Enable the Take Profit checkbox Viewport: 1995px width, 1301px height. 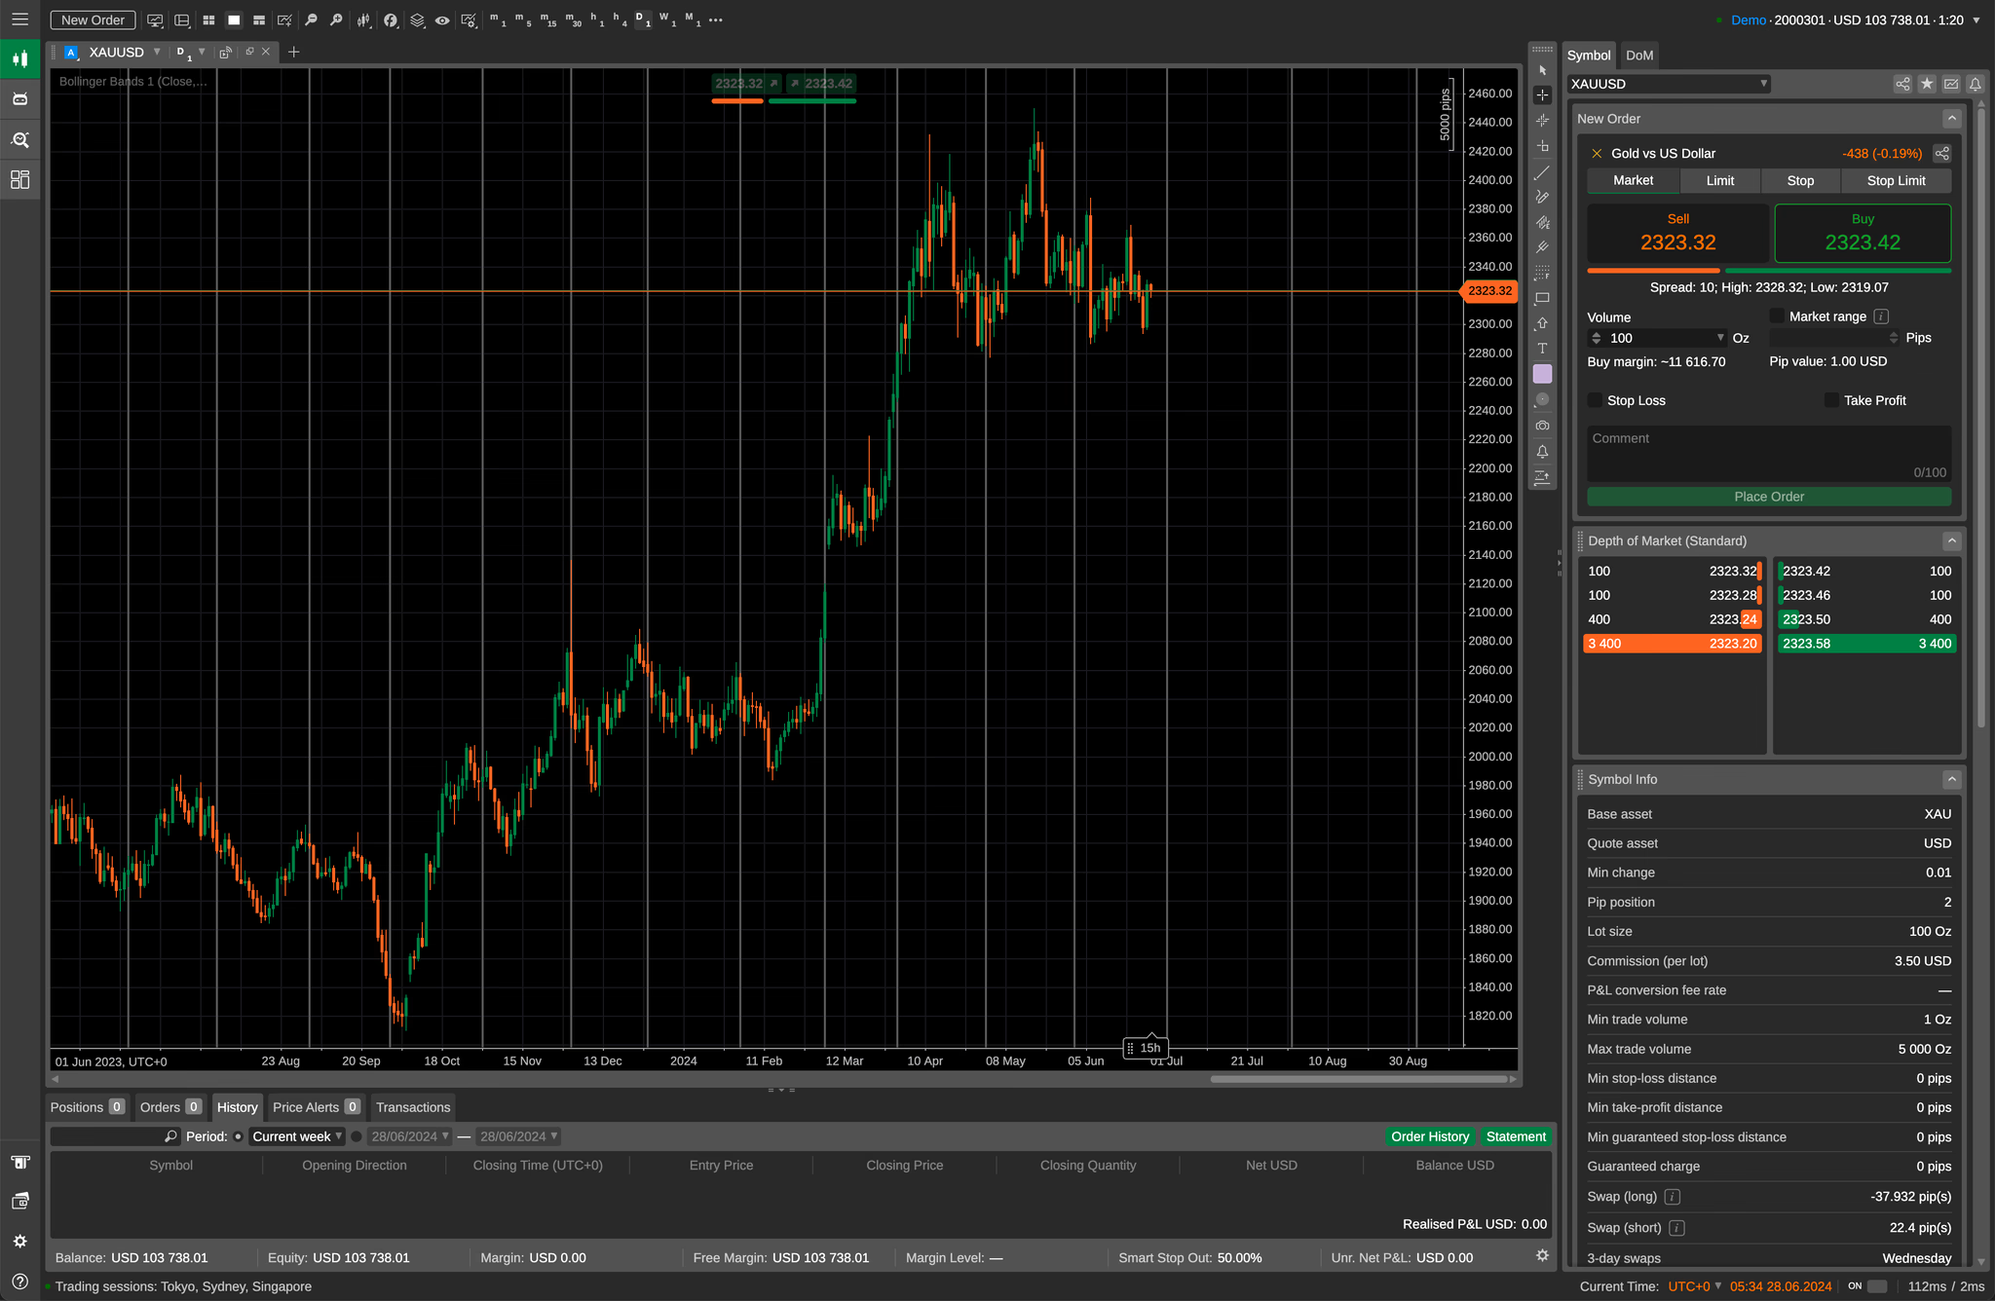click(x=1832, y=400)
